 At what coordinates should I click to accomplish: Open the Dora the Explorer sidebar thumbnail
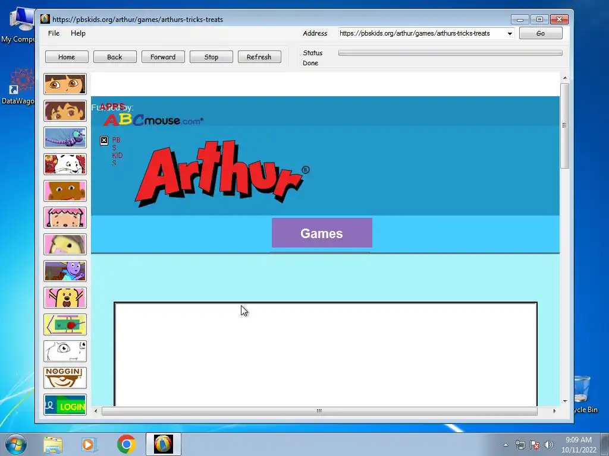pyautogui.click(x=65, y=84)
